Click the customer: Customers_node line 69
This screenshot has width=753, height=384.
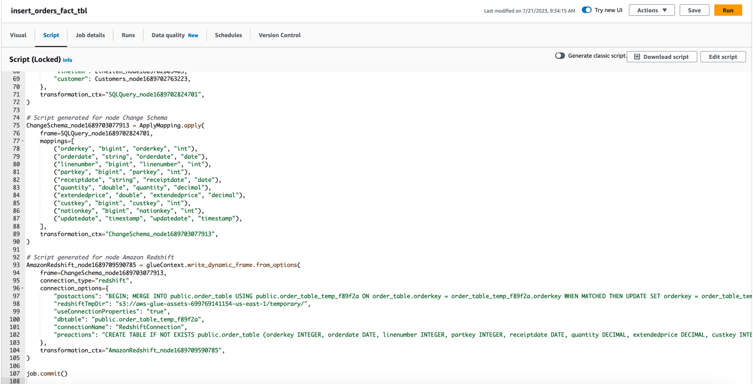[x=122, y=79]
